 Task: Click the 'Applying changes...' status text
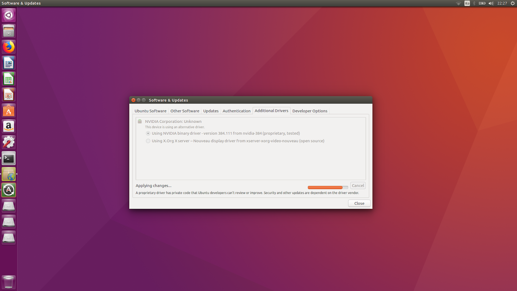pyautogui.click(x=153, y=186)
